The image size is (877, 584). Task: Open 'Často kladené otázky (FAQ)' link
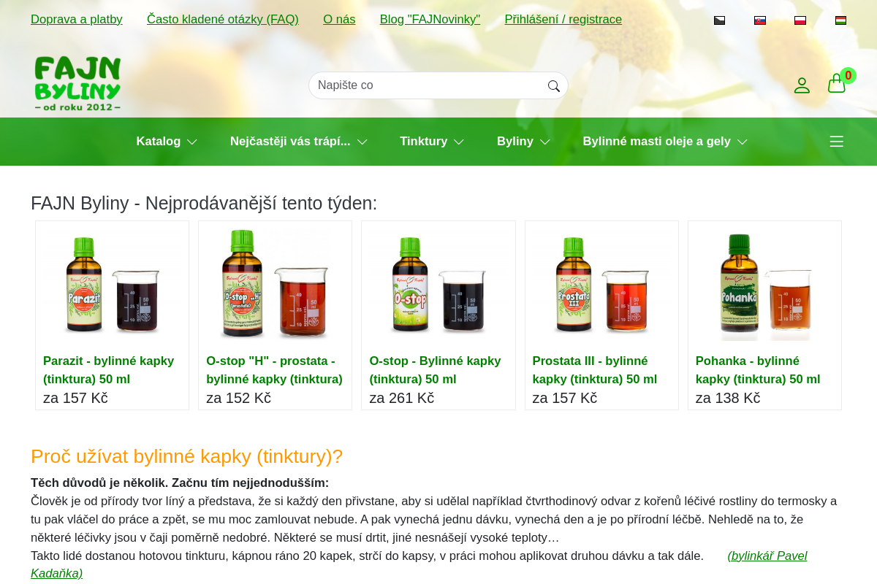[x=223, y=20]
